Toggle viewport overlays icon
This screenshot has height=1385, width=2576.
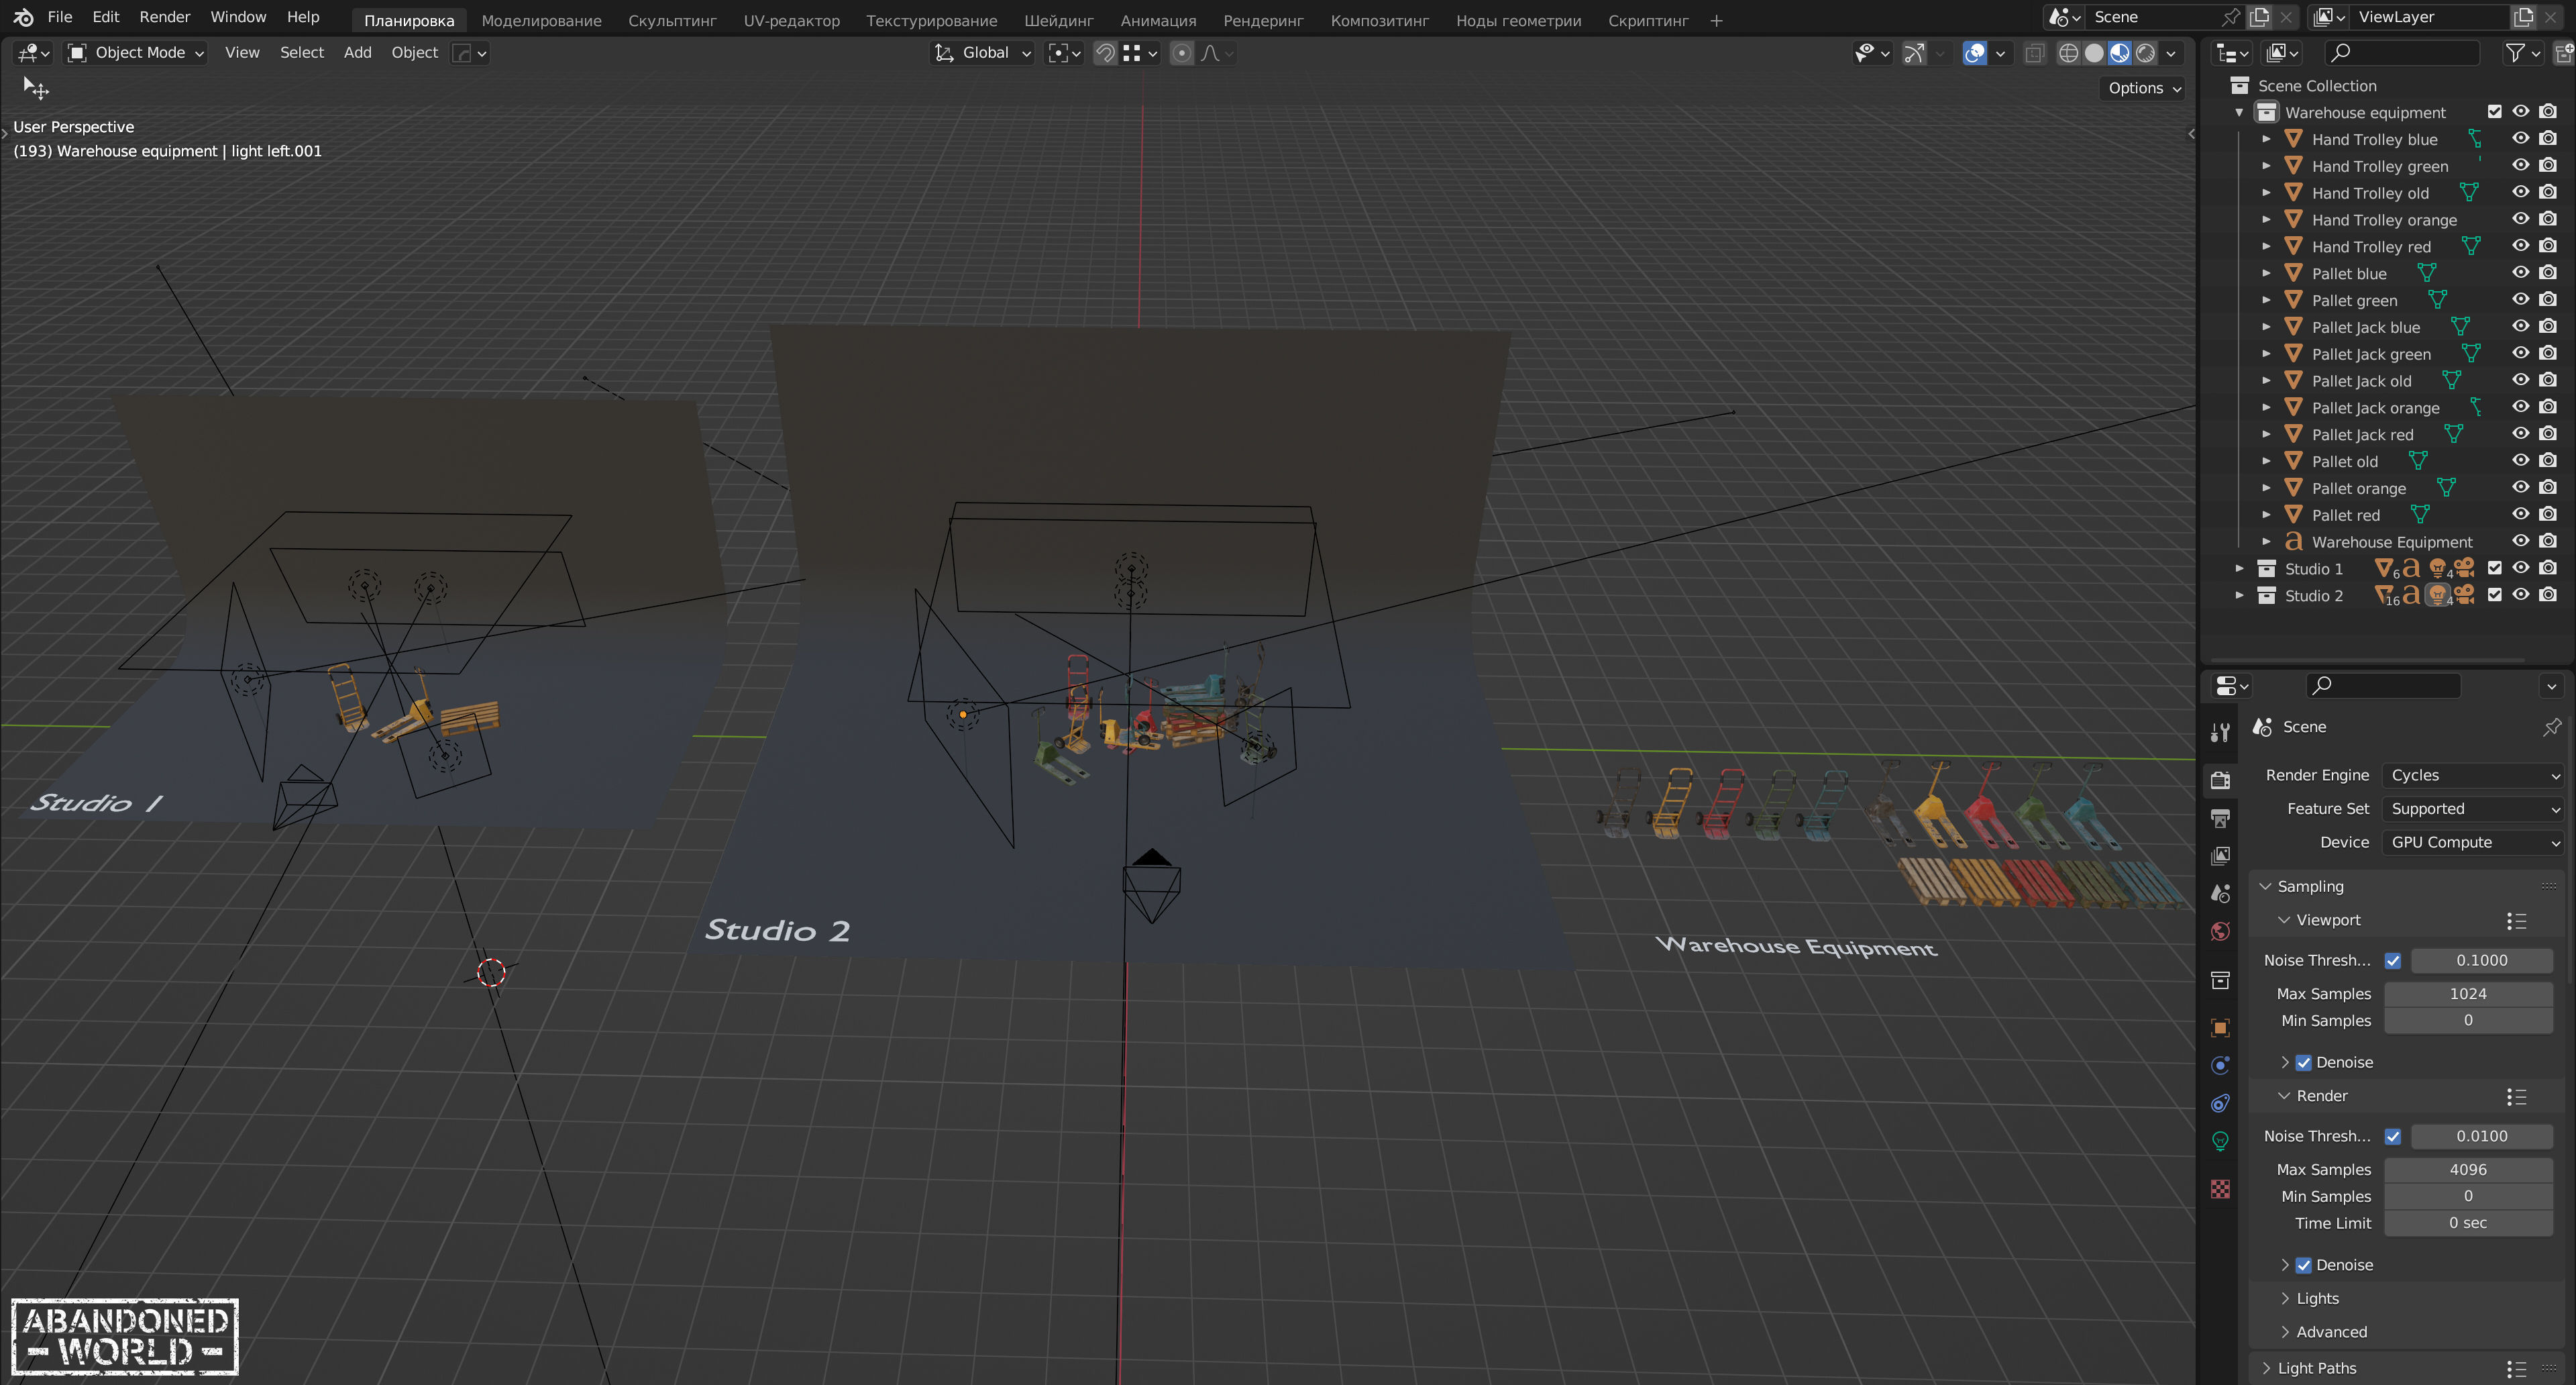tap(1974, 53)
